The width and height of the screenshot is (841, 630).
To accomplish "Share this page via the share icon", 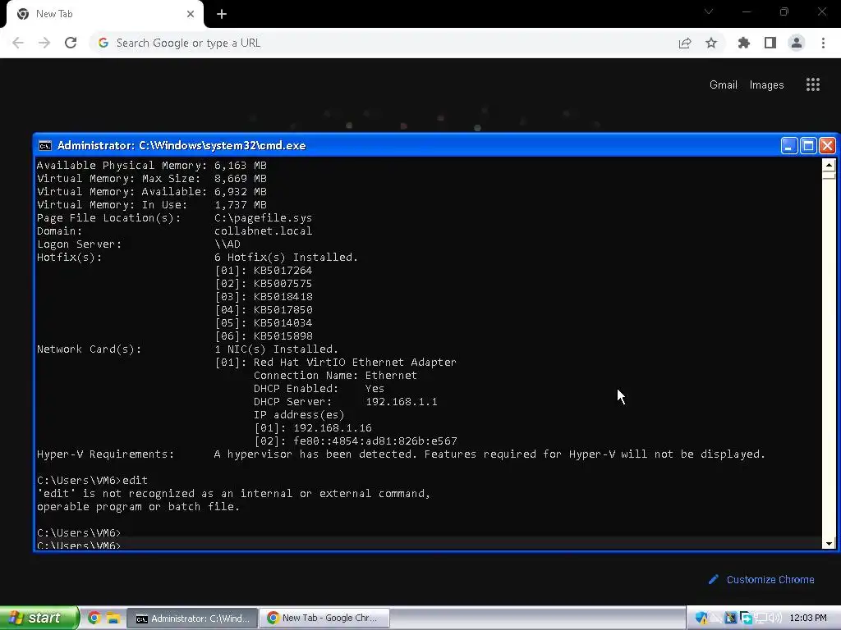I will coord(685,43).
